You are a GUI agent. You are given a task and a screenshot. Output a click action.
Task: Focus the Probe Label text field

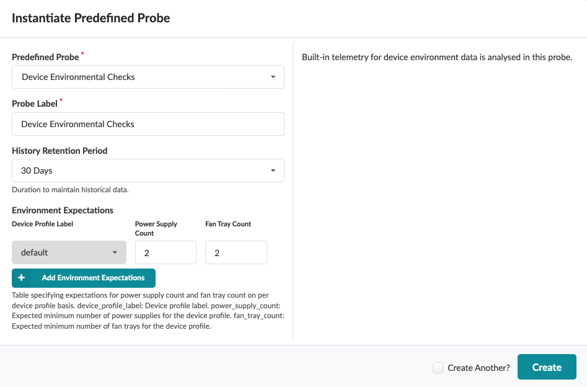[x=148, y=124]
